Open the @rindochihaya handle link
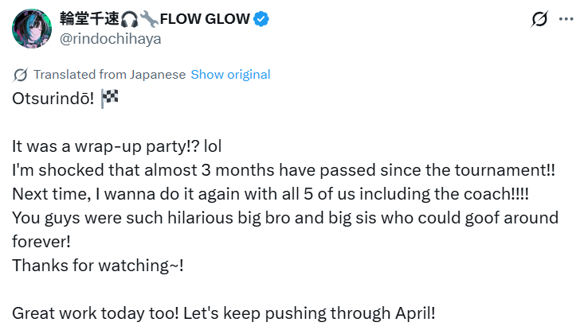 tap(110, 39)
